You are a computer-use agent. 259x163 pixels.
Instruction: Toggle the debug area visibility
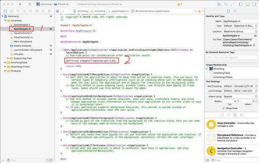248,4
